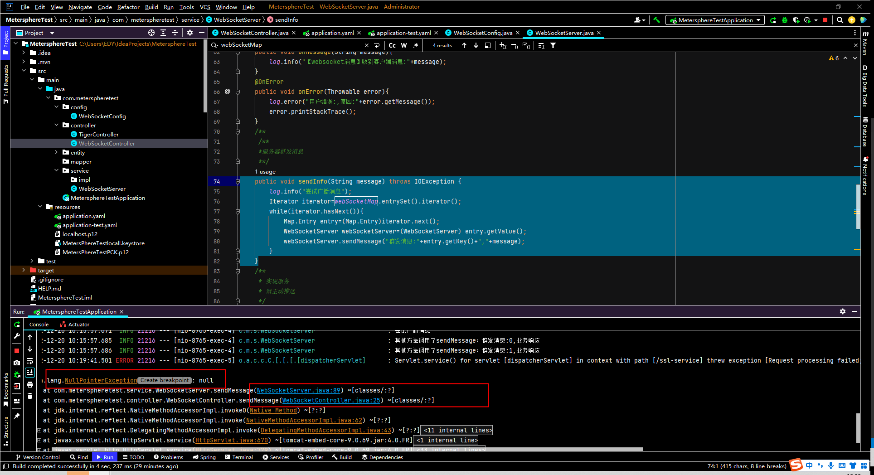This screenshot has width=874, height=475.
Task: Go to next search occurrence arrow
Action: [476, 45]
